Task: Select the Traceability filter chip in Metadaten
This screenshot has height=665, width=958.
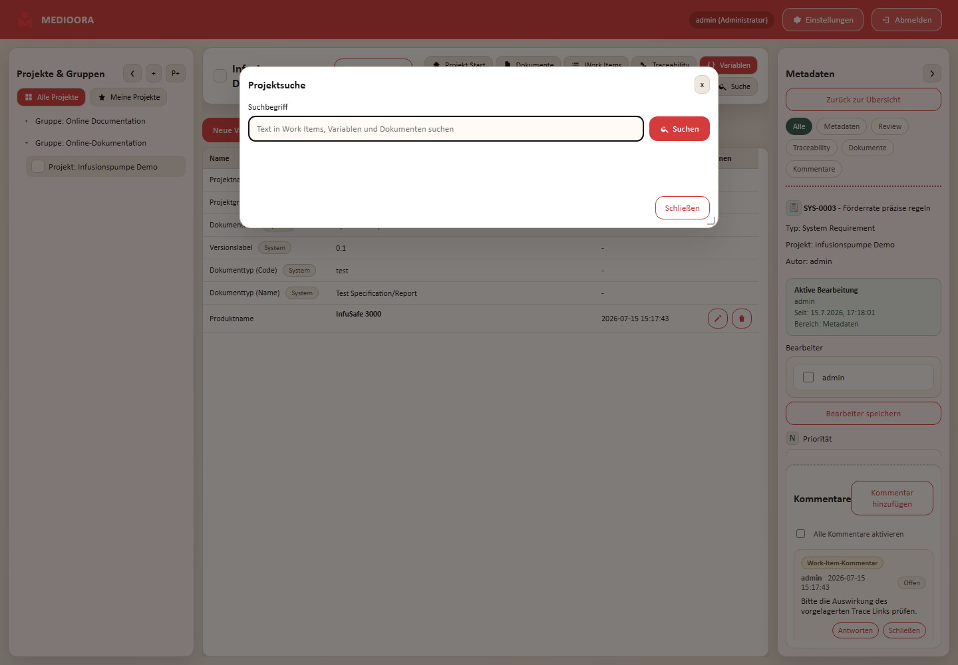Action: [x=812, y=148]
